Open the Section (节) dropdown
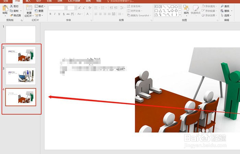This screenshot has width=240, height=154. (39, 15)
